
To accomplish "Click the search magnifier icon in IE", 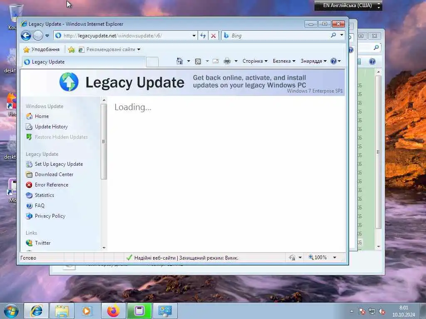I will click(x=333, y=35).
